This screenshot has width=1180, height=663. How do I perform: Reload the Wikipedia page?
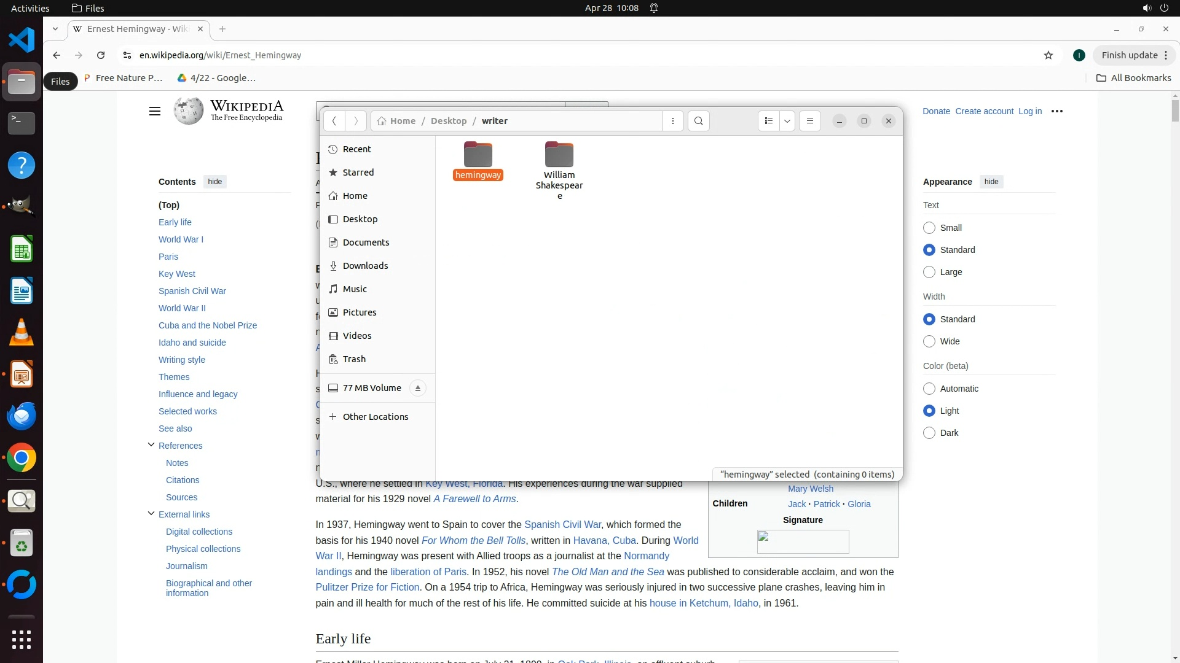pyautogui.click(x=101, y=55)
